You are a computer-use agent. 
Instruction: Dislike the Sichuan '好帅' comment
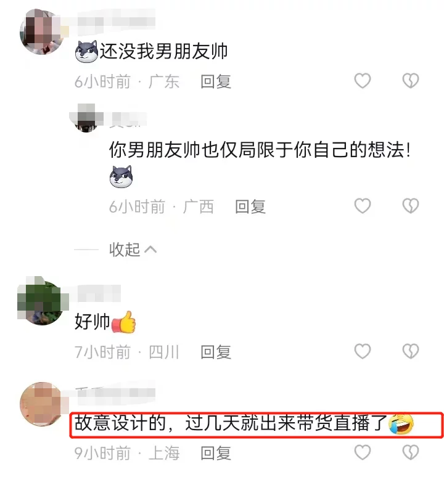pyautogui.click(x=411, y=351)
